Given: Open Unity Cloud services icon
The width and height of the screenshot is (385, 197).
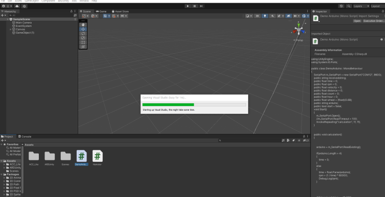Looking at the screenshot, I should point(17,6).
